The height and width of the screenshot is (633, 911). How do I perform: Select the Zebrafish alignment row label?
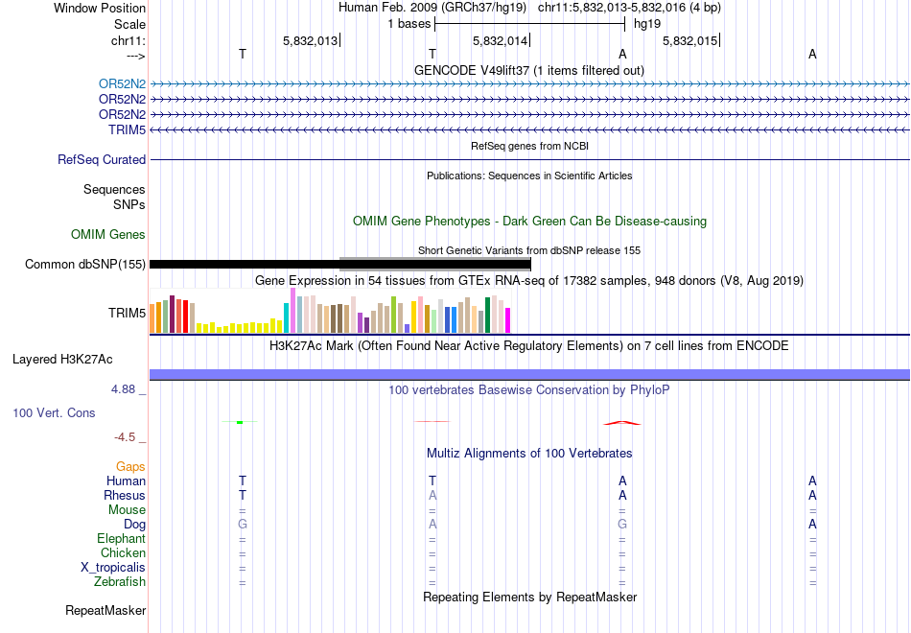[120, 582]
